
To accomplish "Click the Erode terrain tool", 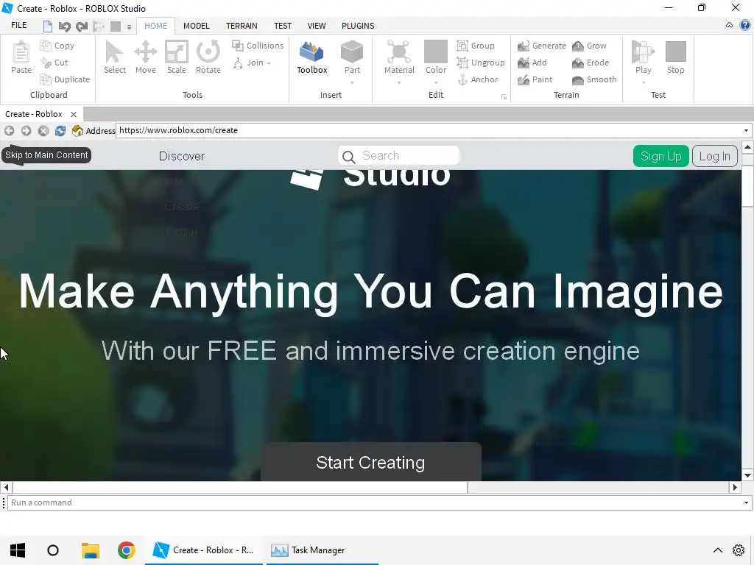I will pos(591,63).
